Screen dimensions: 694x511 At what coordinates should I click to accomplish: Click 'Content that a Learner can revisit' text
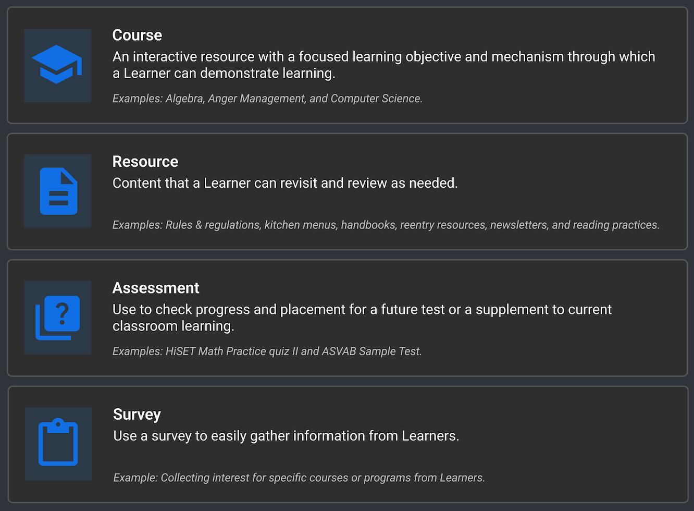pyautogui.click(x=285, y=183)
